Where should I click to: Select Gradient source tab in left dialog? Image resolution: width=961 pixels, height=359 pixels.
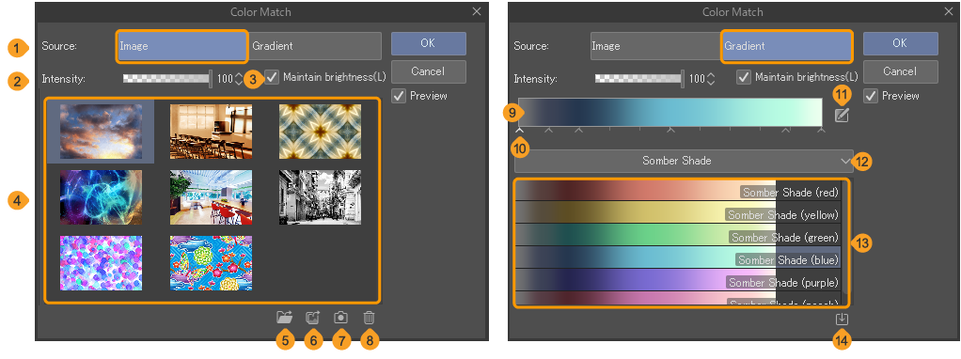tap(315, 46)
